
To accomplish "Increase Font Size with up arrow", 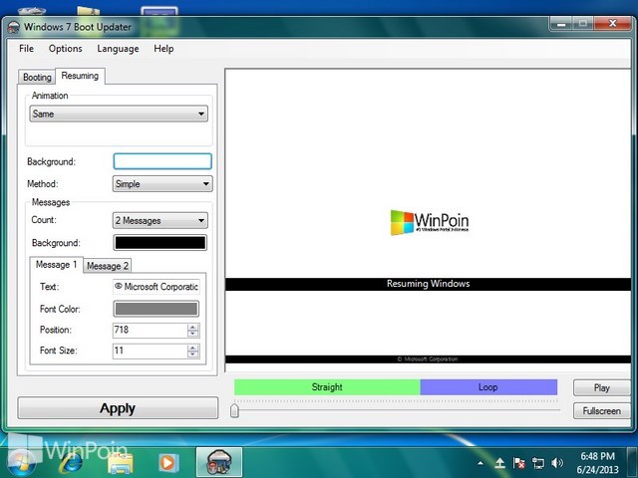I will click(193, 348).
